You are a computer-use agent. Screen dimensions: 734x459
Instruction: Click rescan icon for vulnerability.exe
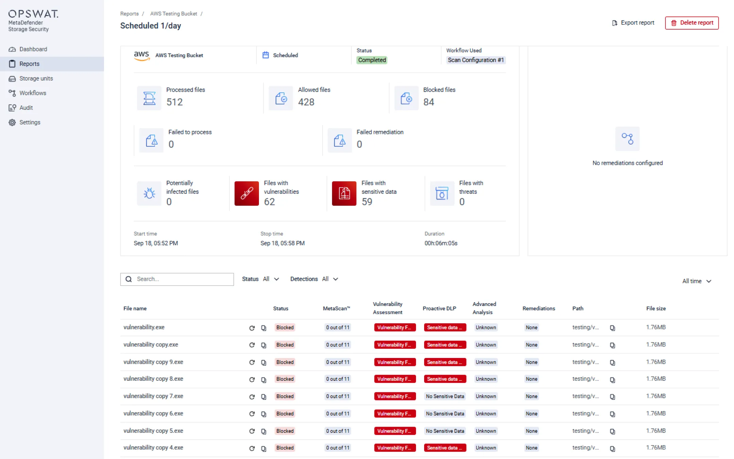252,328
